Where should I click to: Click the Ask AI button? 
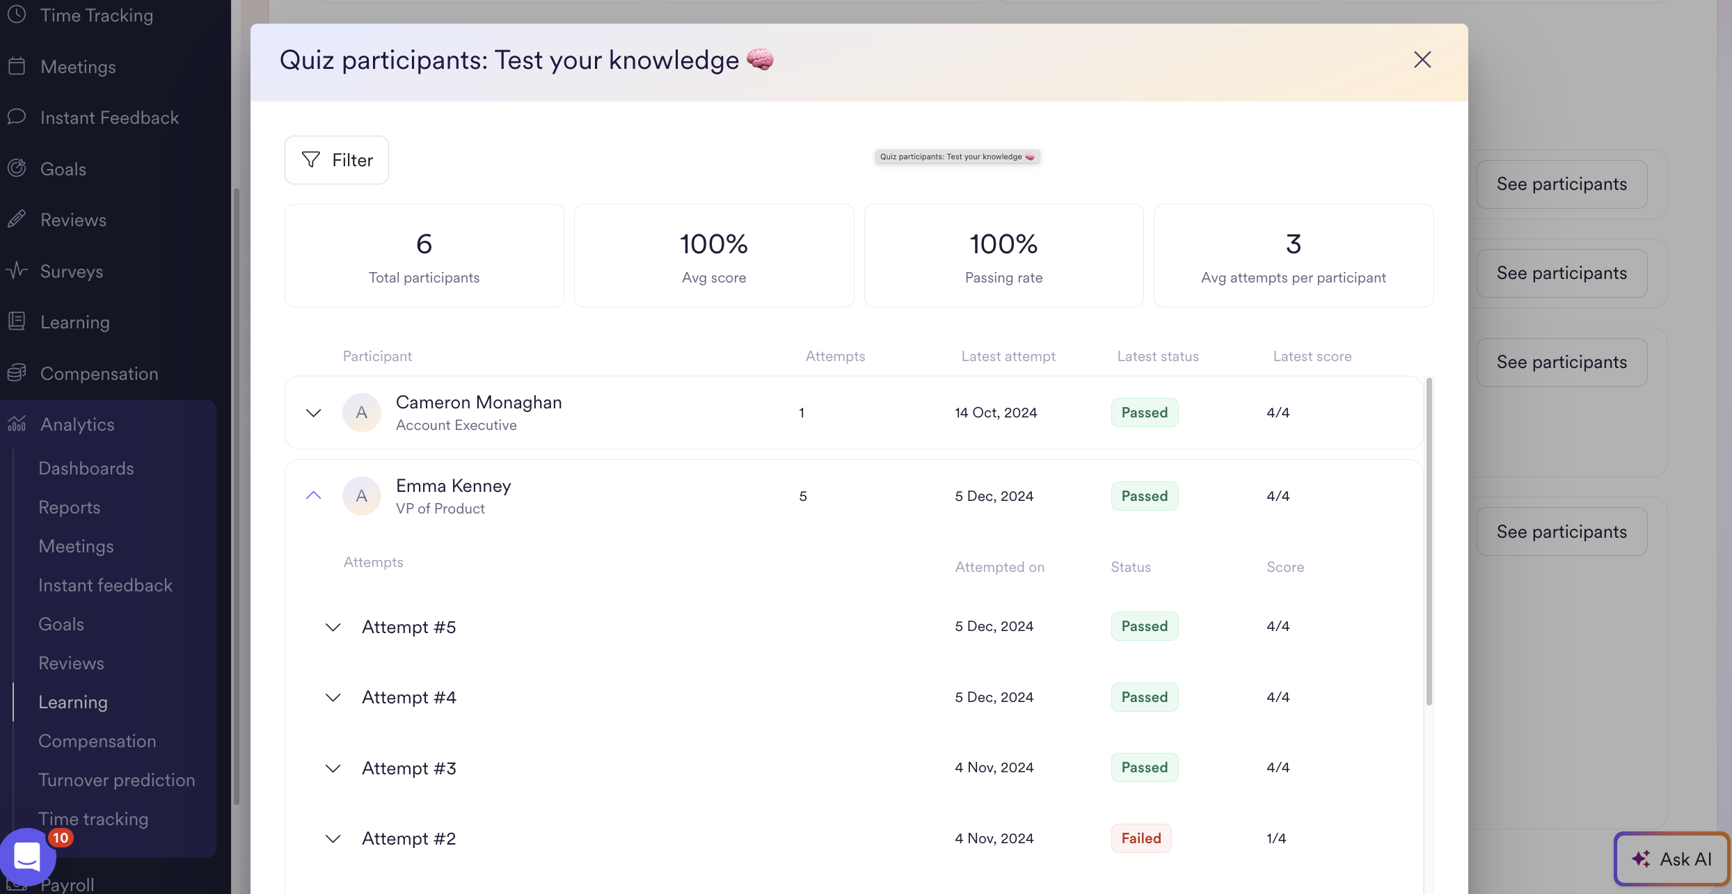tap(1671, 859)
